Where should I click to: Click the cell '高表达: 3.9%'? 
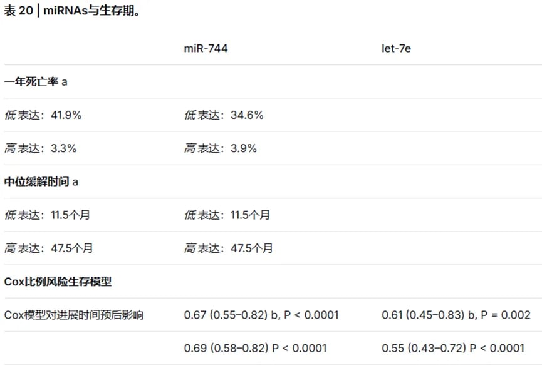(x=220, y=148)
